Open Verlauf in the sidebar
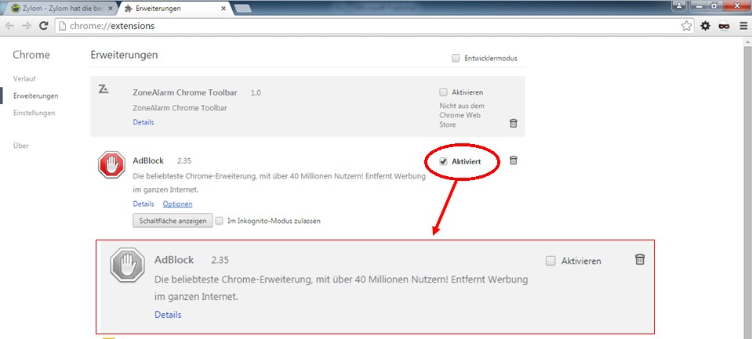Screen dimensions: 752x339 coord(24,78)
